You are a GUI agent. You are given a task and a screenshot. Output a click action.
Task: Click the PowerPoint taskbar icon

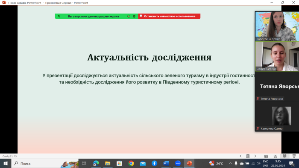click(x=189, y=163)
